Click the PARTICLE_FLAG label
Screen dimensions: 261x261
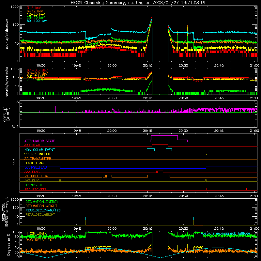(37, 176)
